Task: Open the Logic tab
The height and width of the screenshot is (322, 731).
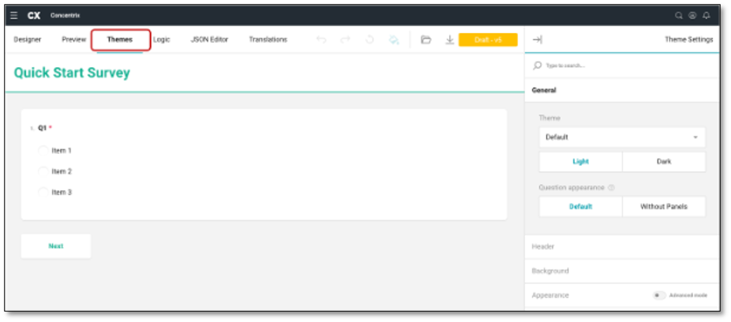Action: pyautogui.click(x=161, y=39)
